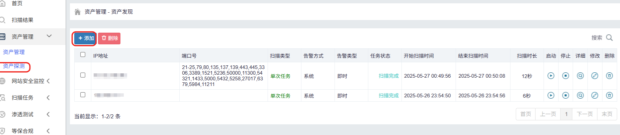Open the 资产探测 submenu item
Viewport: 620px width, 135px height.
[x=14, y=66]
